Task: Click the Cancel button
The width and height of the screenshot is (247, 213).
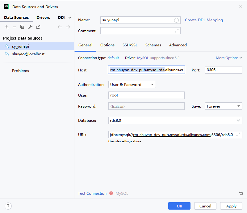Action: click(205, 206)
